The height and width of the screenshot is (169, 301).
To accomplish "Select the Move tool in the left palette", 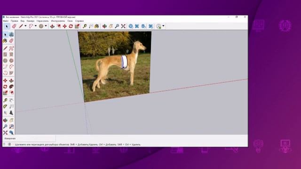I will (x=5, y=80).
